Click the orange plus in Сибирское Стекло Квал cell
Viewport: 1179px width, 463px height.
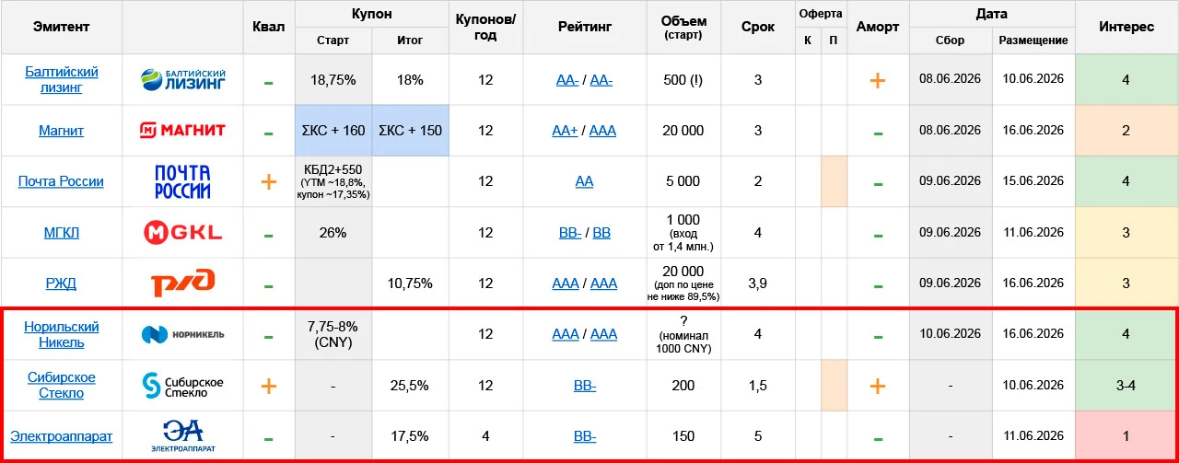(268, 386)
